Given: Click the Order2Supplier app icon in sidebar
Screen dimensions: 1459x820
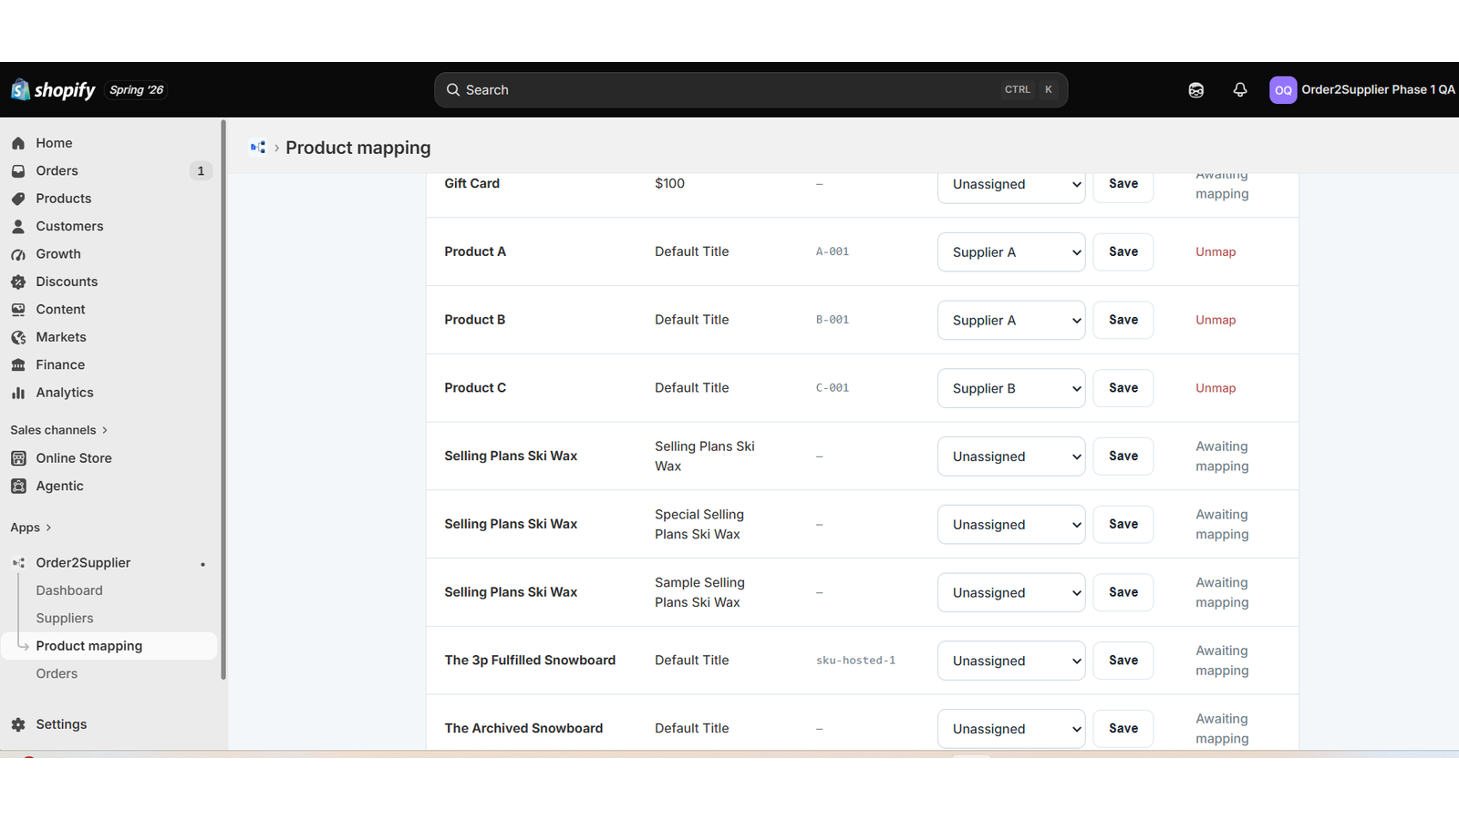Looking at the screenshot, I should click(18, 563).
